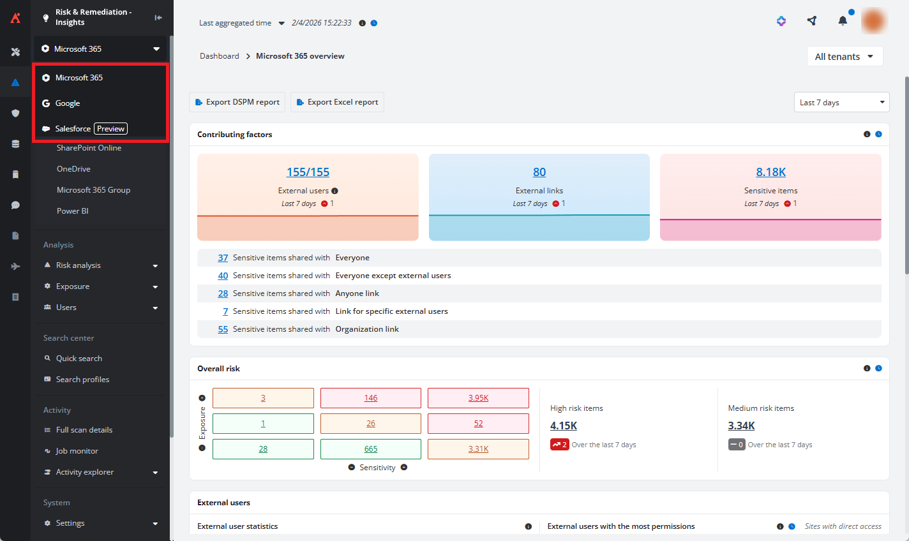909x541 pixels.
Task: Open the AI assistant sparkle icon
Action: (x=781, y=21)
